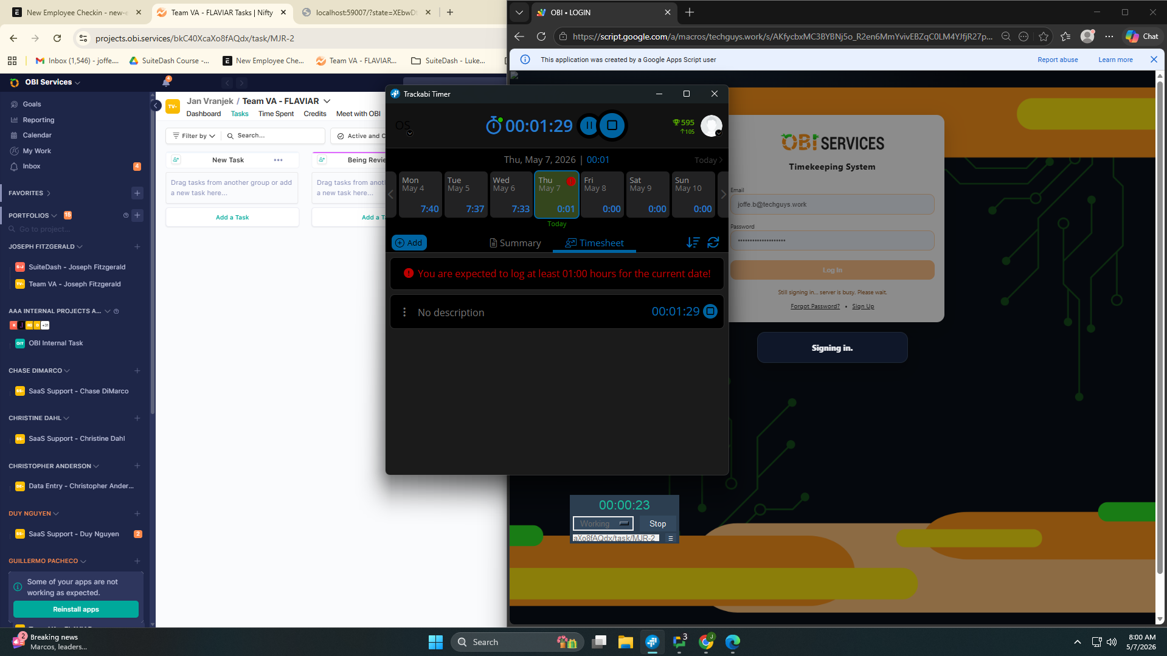Open the OS dropdown in Trackabi
Viewport: 1167px width, 656px height.
pyautogui.click(x=404, y=127)
